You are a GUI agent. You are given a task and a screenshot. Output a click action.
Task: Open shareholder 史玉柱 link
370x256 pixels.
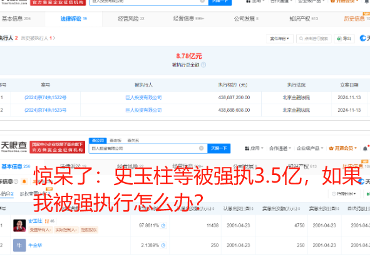pyautogui.click(x=35, y=221)
